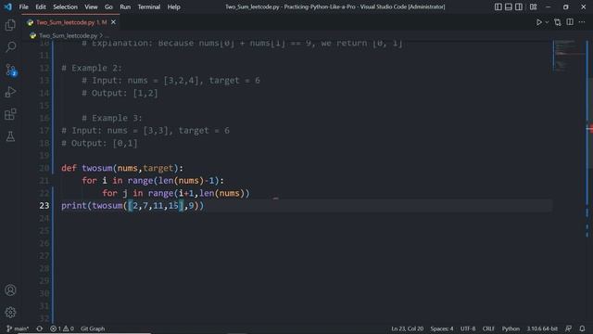593x334 pixels.
Task: Open the Go menu
Action: click(x=108, y=6)
